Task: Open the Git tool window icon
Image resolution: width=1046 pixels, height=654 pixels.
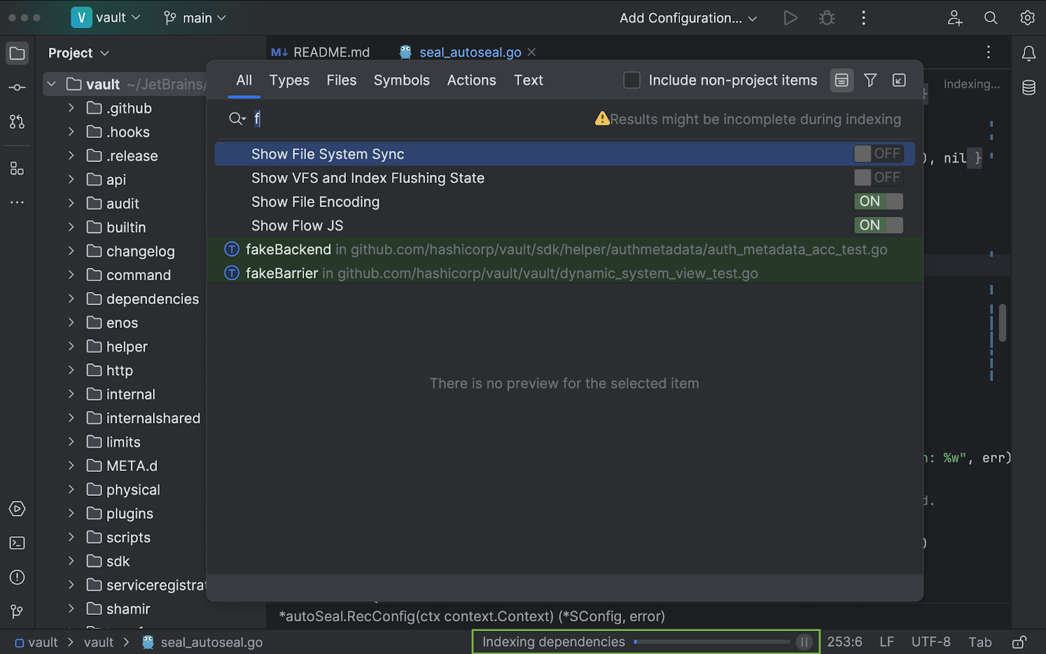Action: click(x=17, y=612)
